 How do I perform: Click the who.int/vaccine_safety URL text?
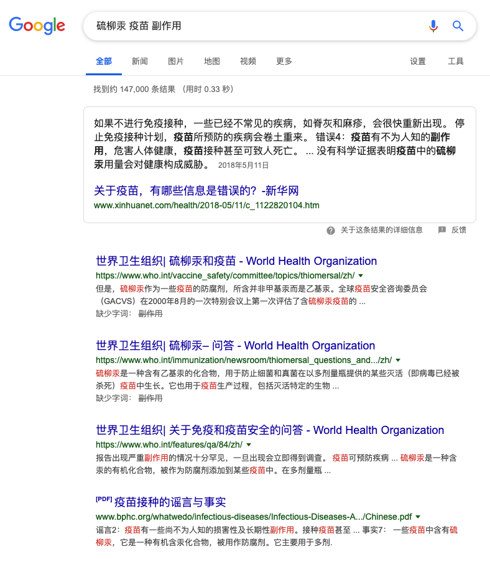[x=225, y=275]
